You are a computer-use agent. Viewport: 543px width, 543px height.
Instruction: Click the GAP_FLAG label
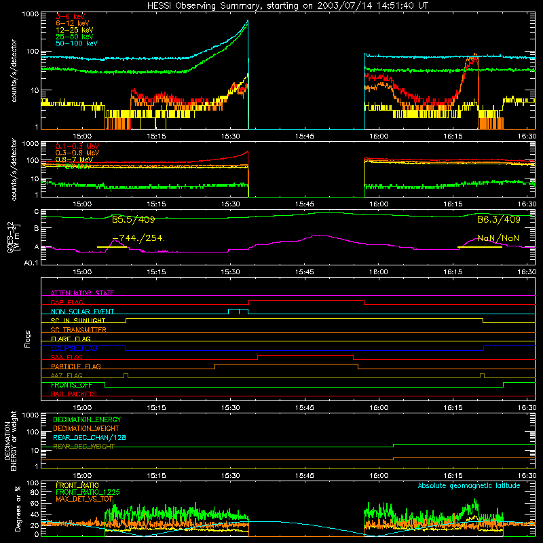click(67, 302)
